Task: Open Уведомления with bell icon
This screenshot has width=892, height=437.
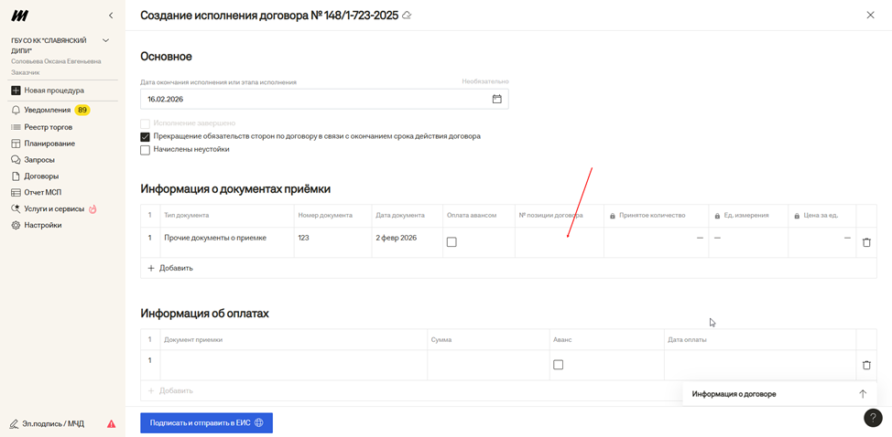Action: [48, 110]
